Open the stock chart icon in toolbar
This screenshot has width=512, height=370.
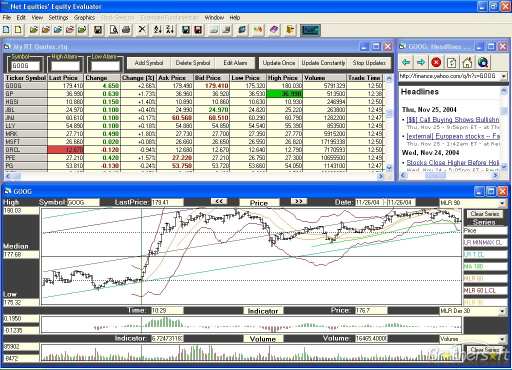310,30
